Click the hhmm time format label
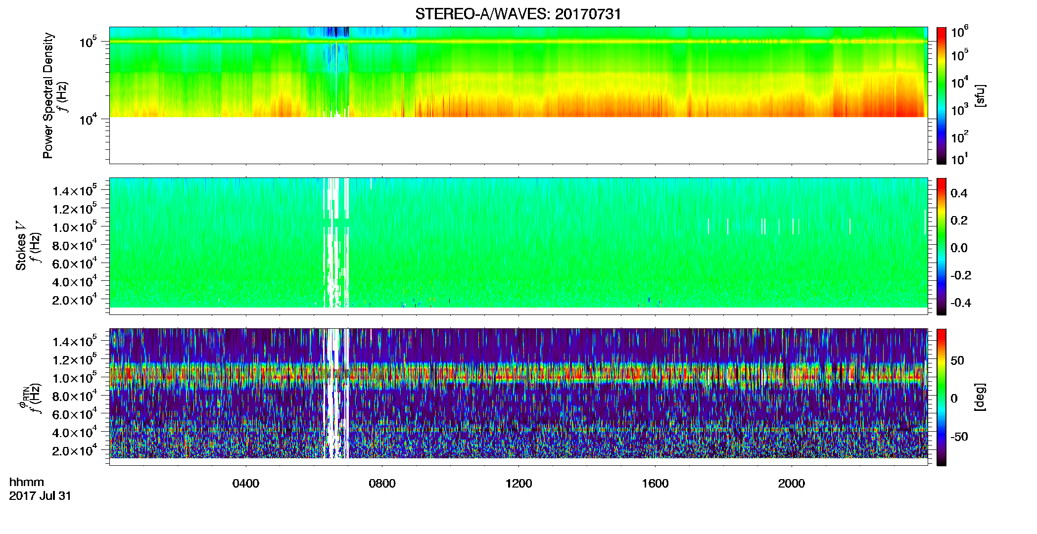This screenshot has width=1037, height=534. click(x=27, y=482)
